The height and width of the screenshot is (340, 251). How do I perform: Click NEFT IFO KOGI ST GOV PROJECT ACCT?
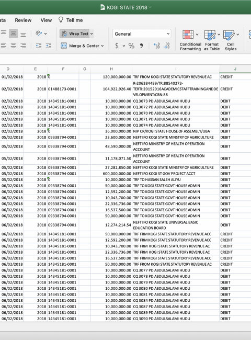pyautogui.click(x=176, y=174)
